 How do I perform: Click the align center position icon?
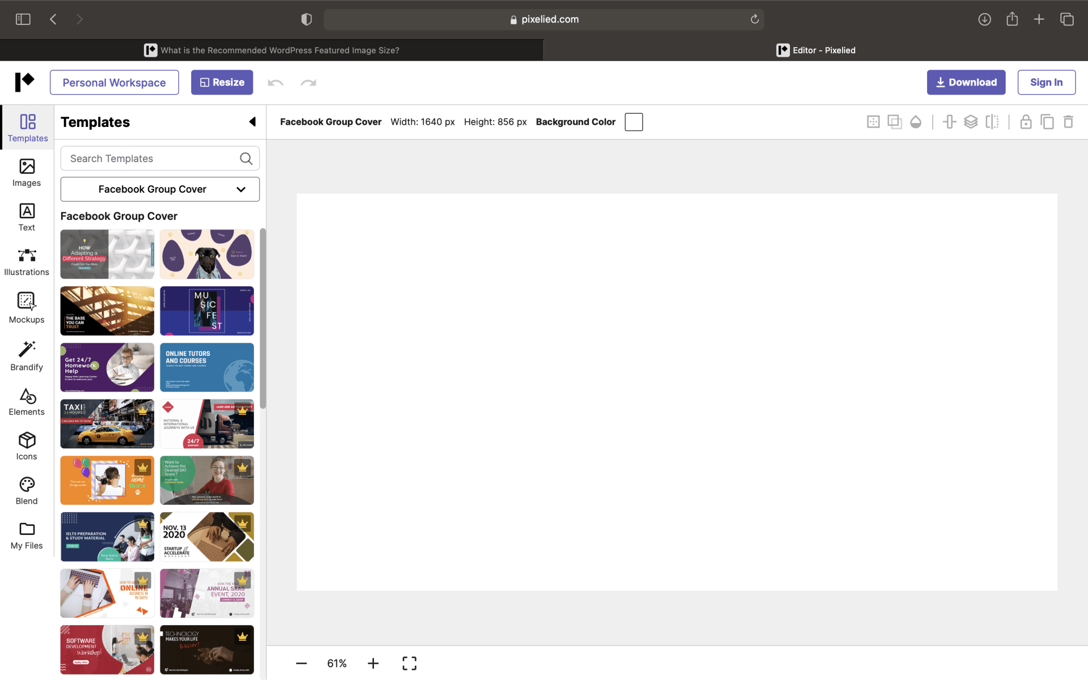click(x=949, y=122)
